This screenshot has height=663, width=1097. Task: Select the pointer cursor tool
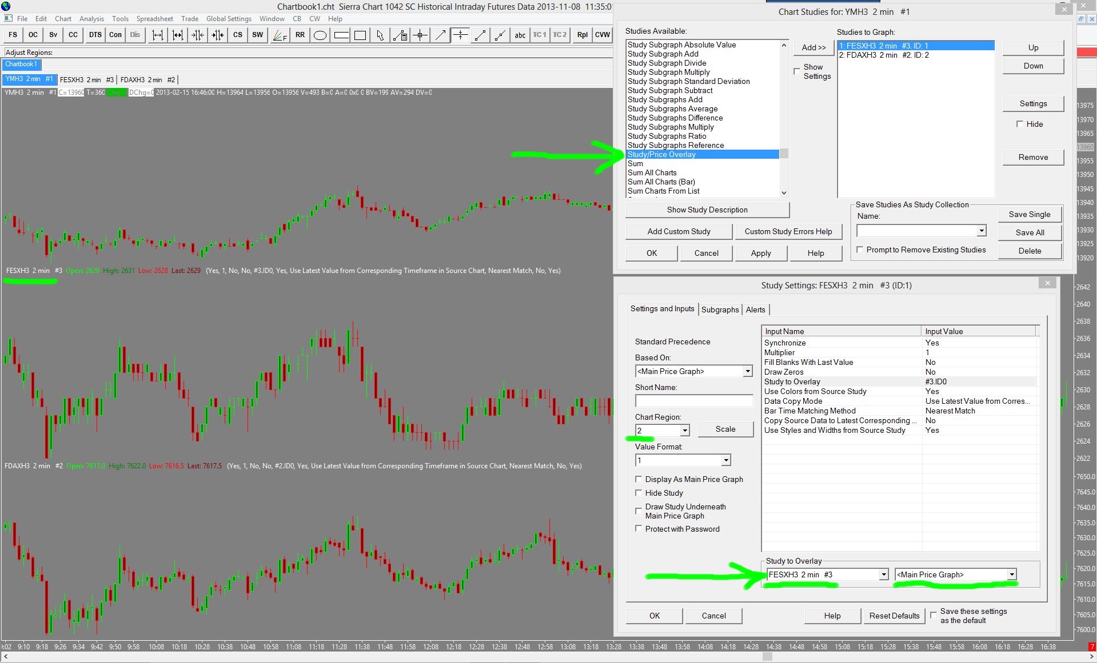click(380, 35)
